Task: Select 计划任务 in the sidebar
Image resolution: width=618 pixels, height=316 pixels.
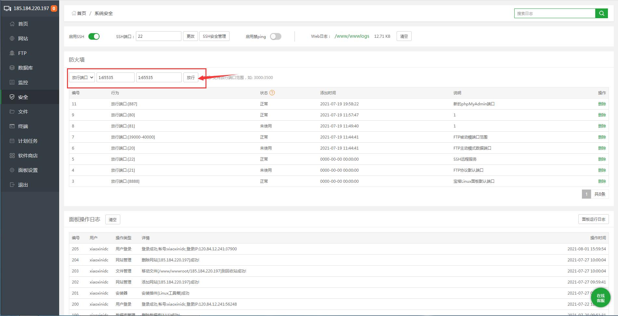Action: [x=28, y=141]
